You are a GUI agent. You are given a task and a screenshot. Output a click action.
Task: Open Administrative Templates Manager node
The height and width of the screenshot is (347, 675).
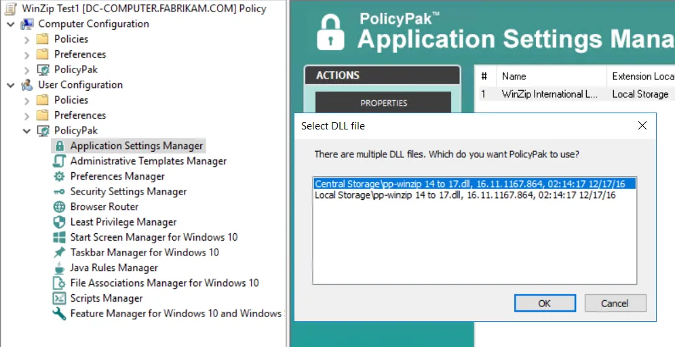point(149,161)
